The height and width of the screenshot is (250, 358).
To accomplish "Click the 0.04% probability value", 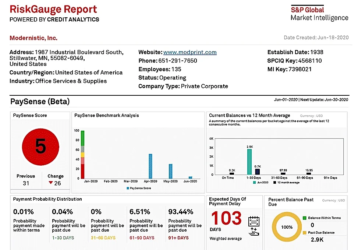I will click(62, 212).
